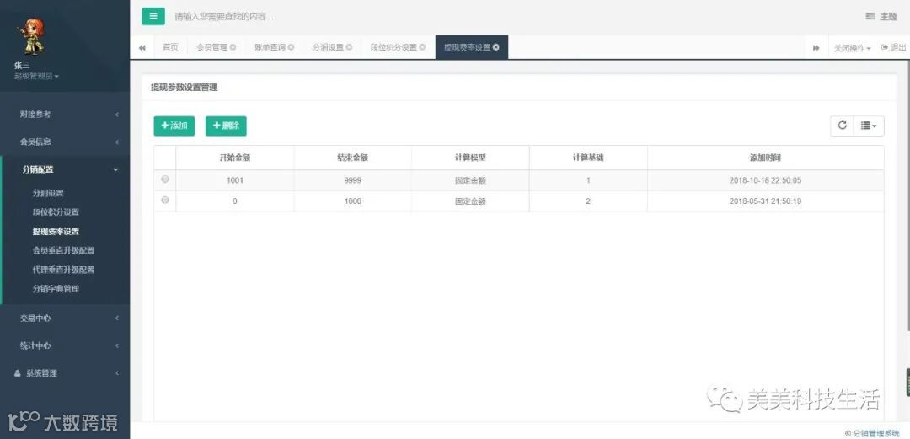910x439 pixels.
Task: Click the 分销管理系统 footer text
Action: [x=876, y=433]
